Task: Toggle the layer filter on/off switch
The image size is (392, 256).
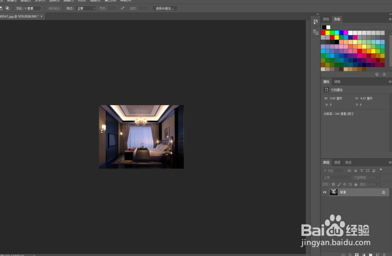Action: (x=381, y=170)
